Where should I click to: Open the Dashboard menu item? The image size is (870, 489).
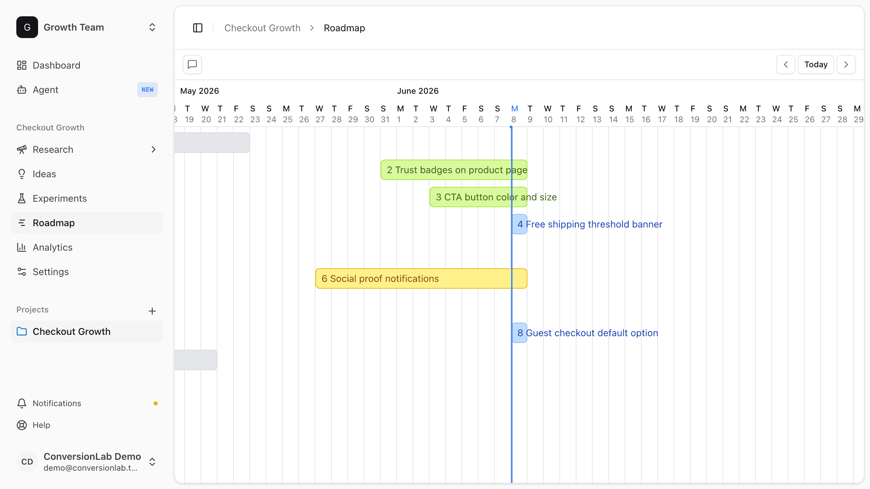click(x=87, y=65)
